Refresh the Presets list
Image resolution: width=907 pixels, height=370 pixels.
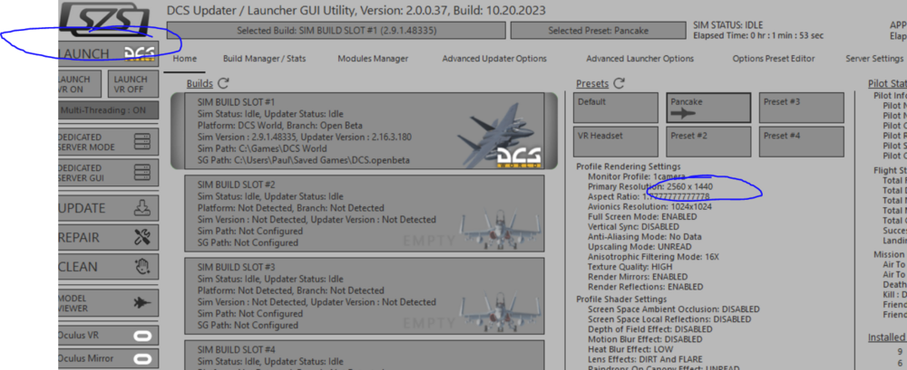pos(619,84)
